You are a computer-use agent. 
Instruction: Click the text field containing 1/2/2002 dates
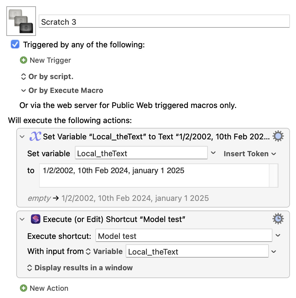(x=154, y=176)
